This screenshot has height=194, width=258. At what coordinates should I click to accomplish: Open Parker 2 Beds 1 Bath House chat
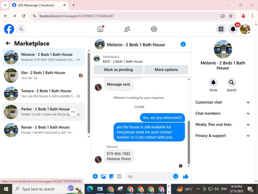(43, 112)
